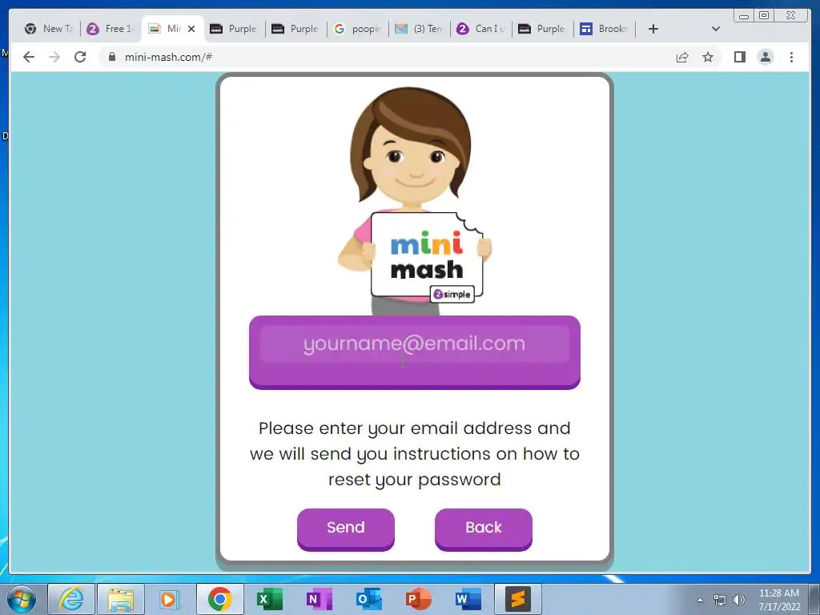Screen dimensions: 820x615
Task: Switch to the Gmail (3) tab
Action: [419, 29]
